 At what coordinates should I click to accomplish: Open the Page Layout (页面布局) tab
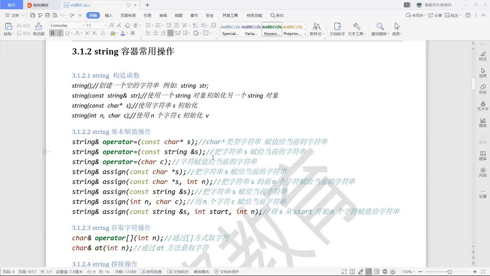(x=128, y=15)
